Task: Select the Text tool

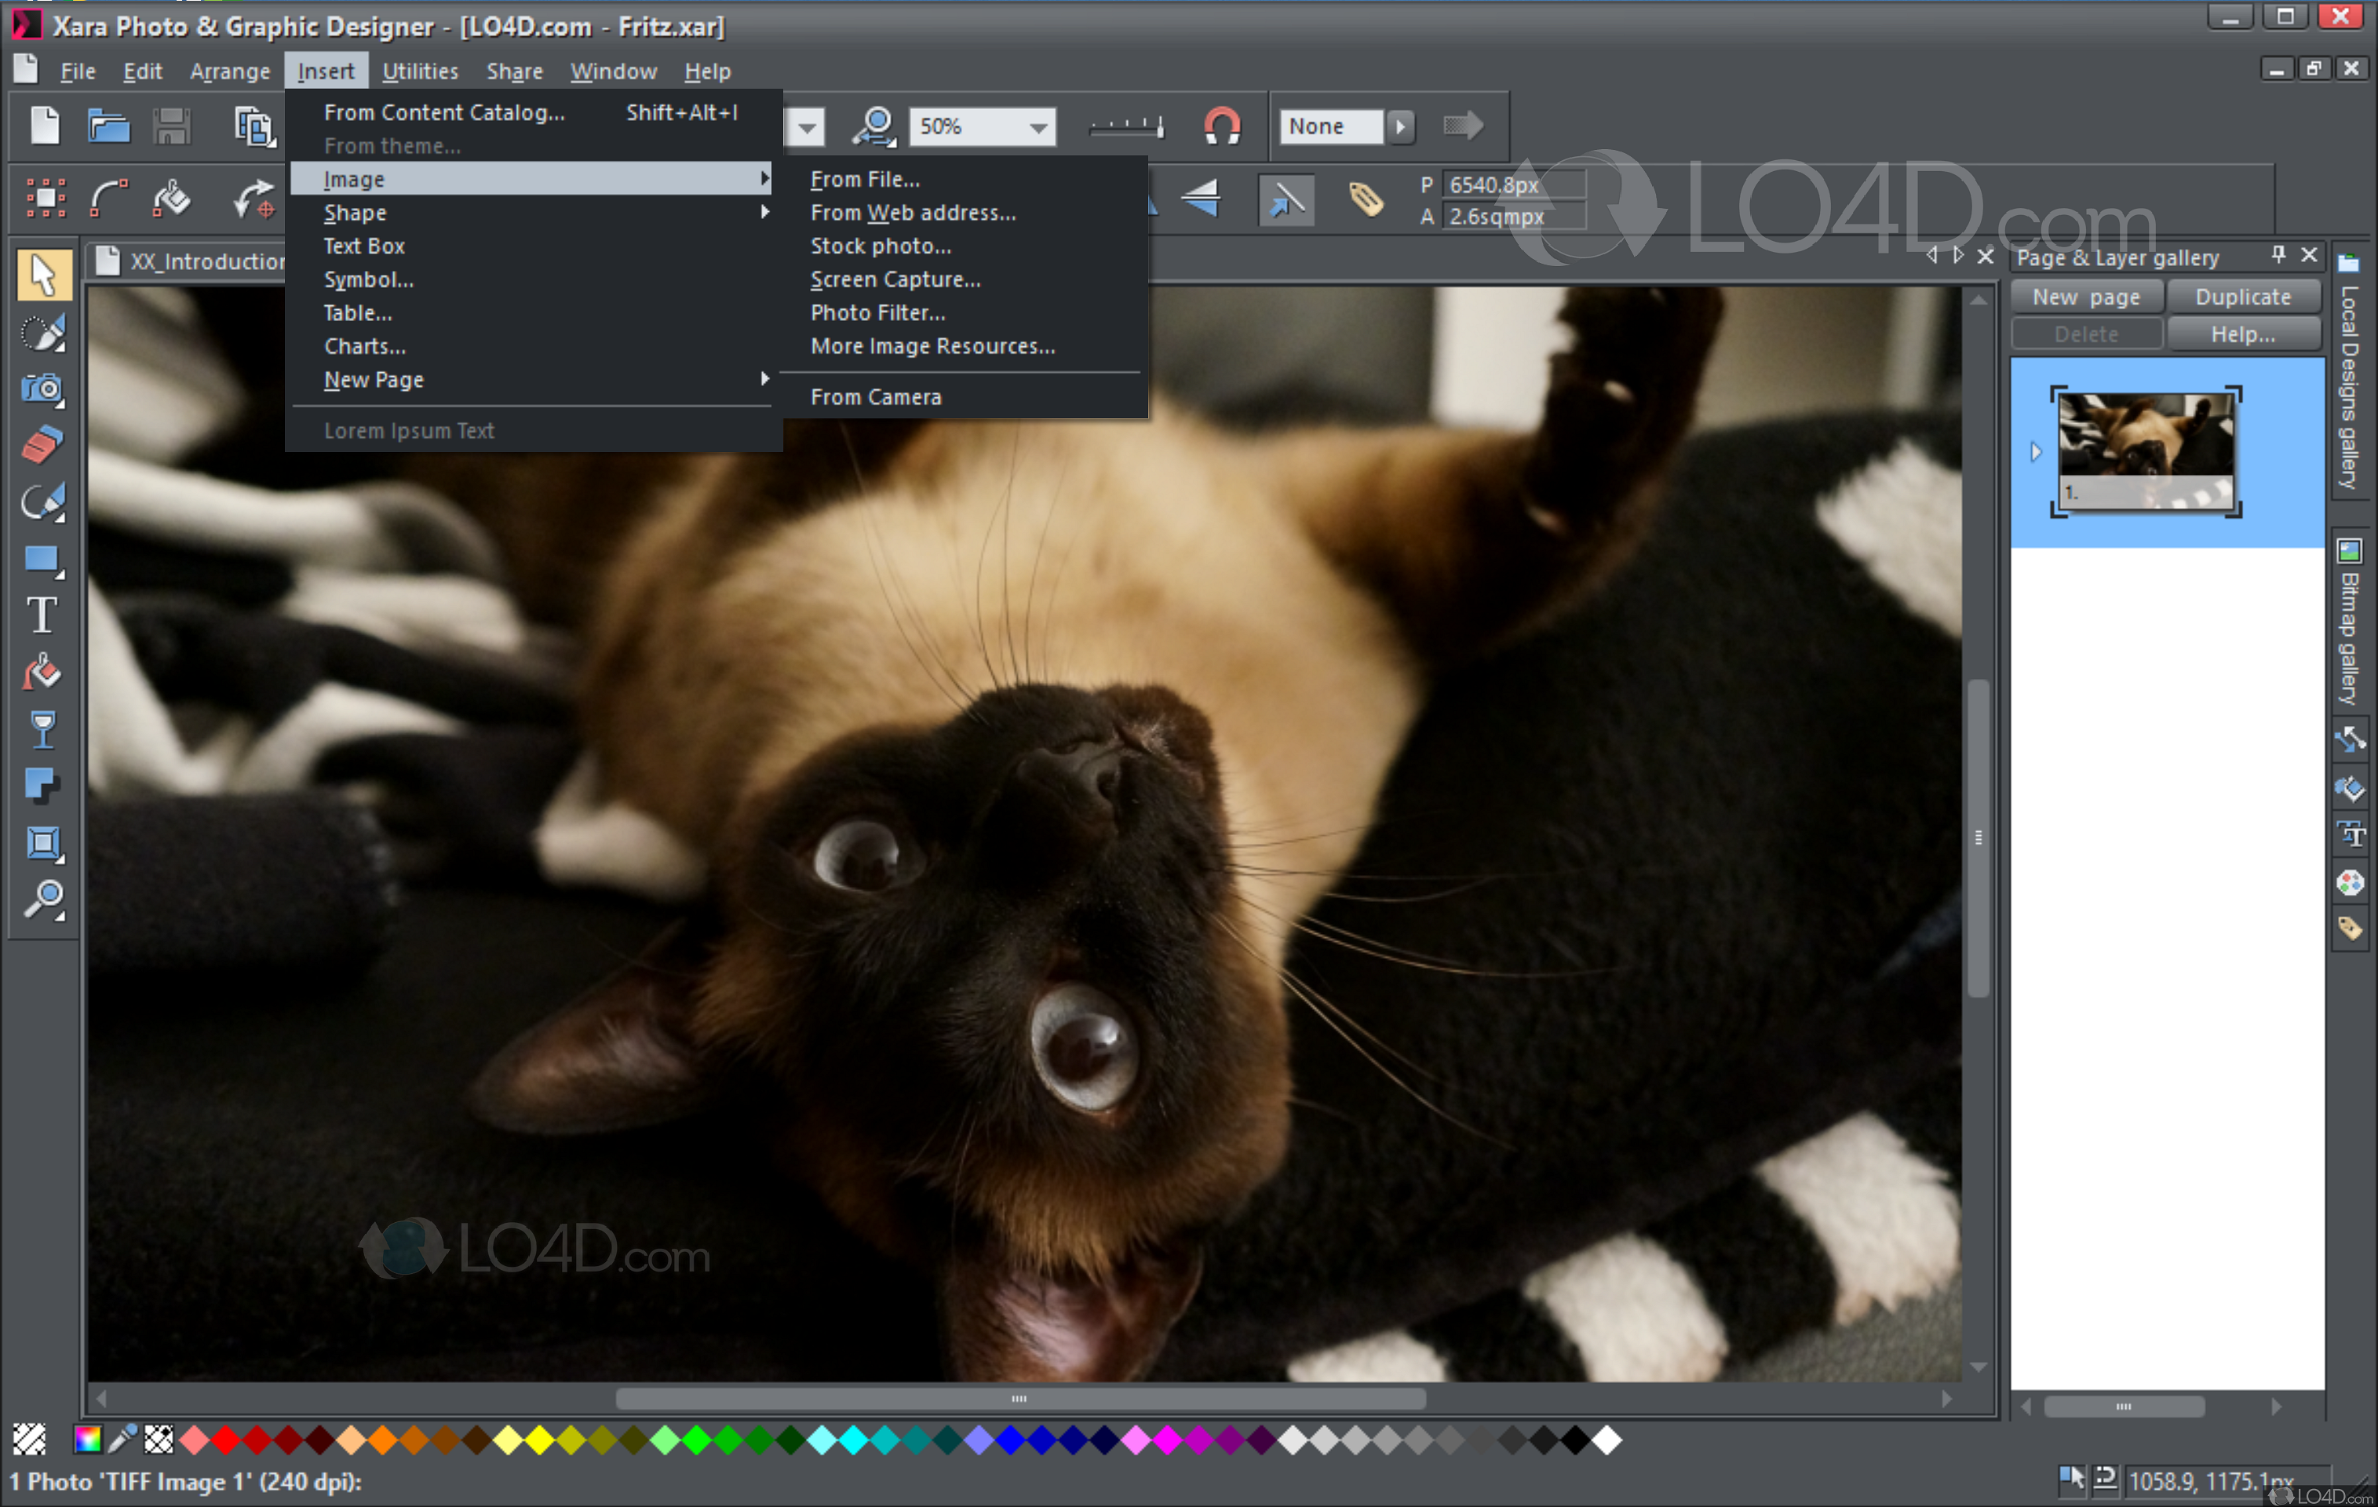Action: point(42,615)
